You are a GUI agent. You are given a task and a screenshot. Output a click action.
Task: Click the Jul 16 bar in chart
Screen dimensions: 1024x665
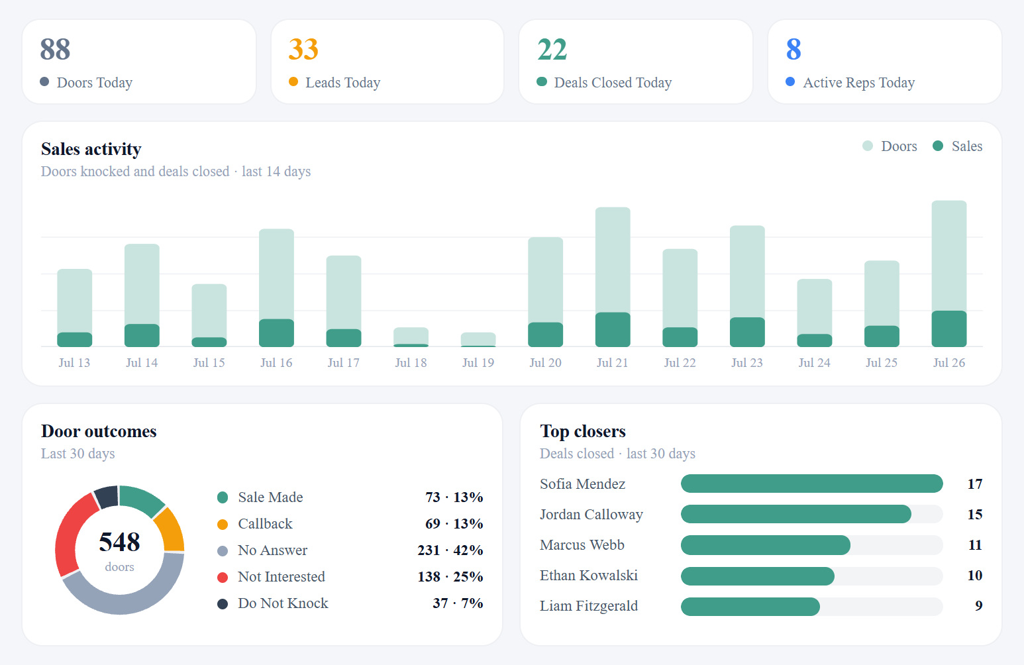click(276, 288)
